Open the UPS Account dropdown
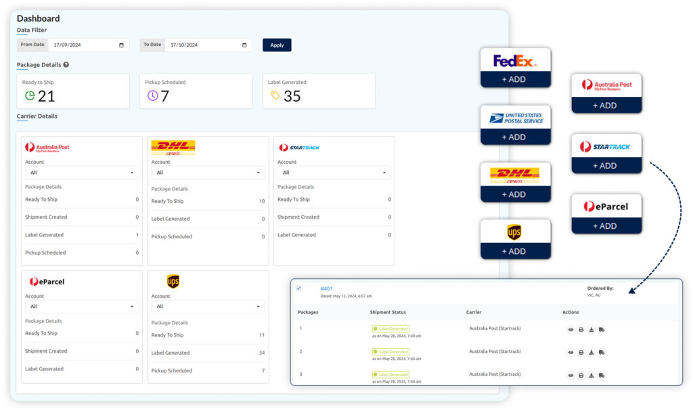Screen dimensions: 693x411 coord(208,307)
